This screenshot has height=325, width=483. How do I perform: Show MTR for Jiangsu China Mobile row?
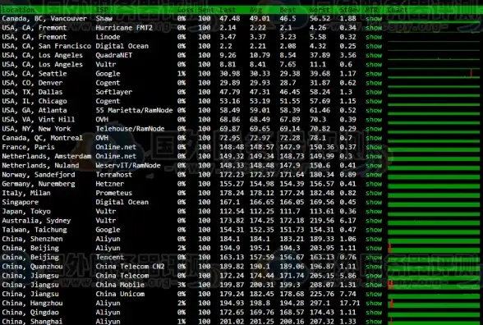374,285
